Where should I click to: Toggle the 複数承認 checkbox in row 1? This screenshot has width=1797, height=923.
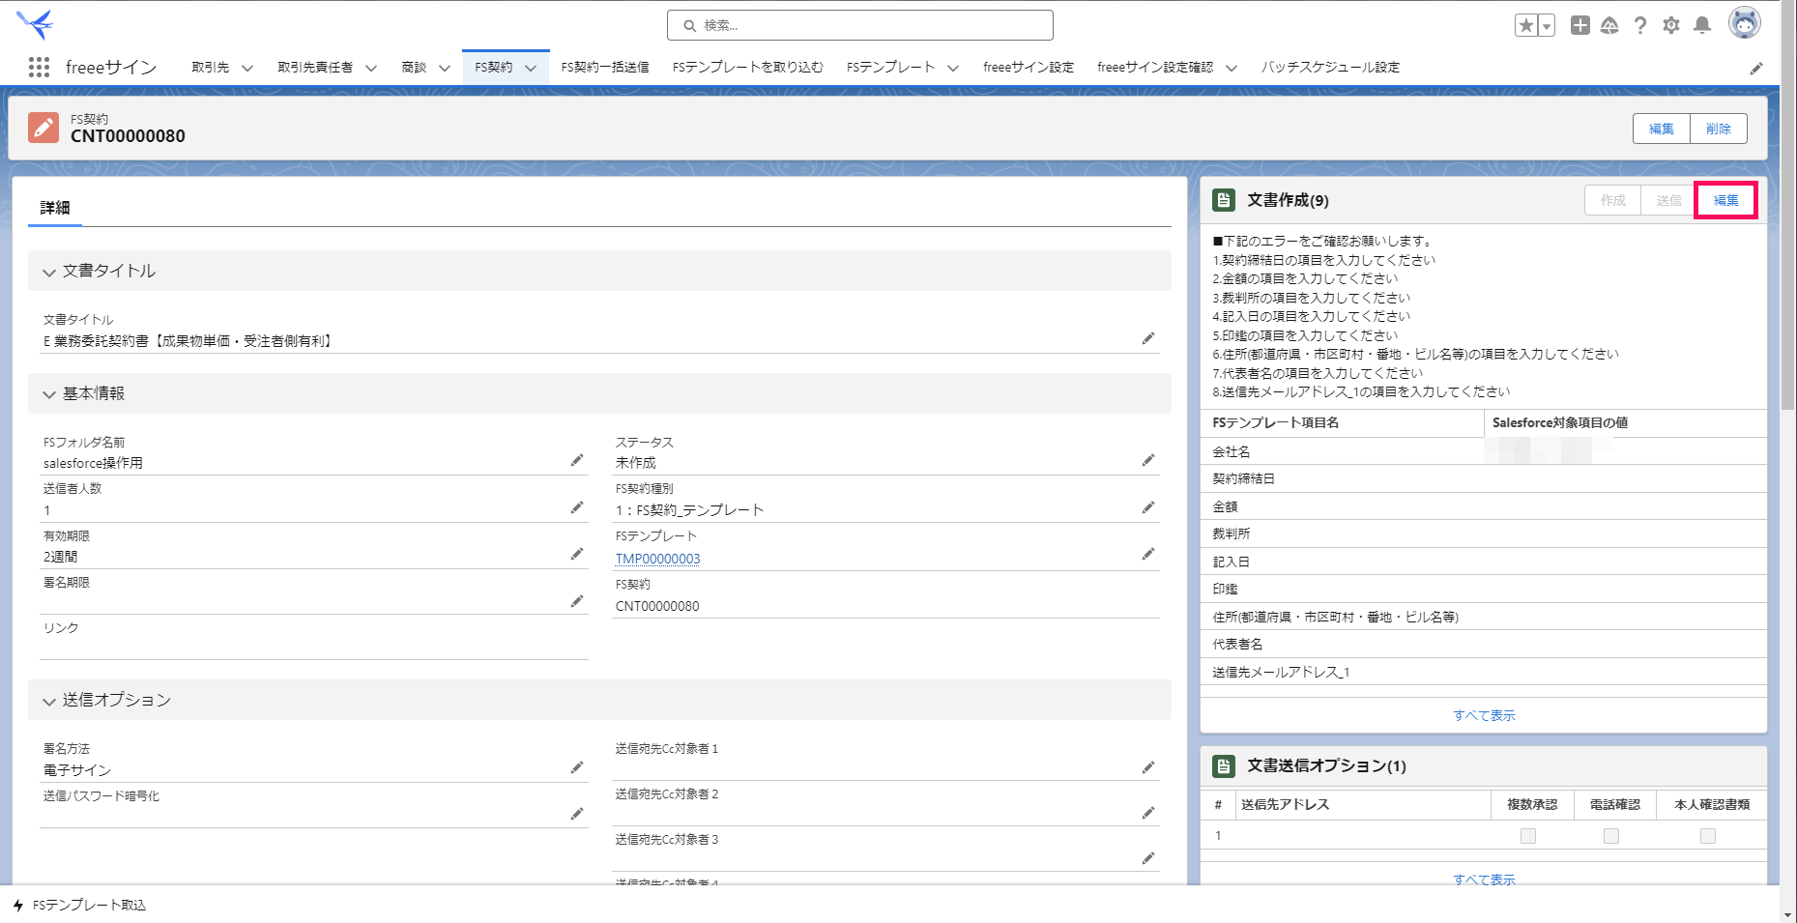coord(1528,836)
